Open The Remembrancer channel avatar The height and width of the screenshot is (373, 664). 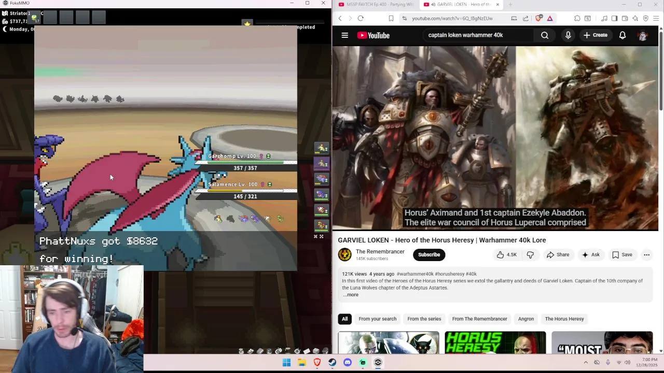[x=344, y=254]
